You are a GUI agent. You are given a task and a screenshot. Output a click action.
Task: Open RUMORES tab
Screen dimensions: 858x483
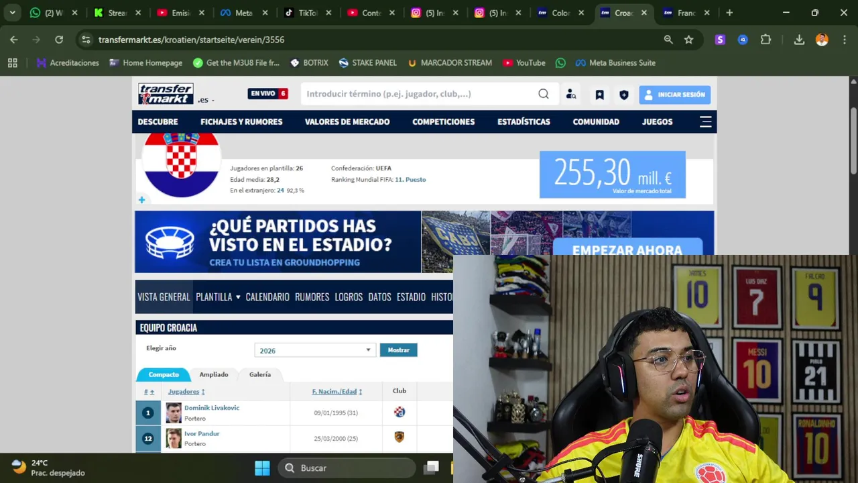click(x=312, y=297)
